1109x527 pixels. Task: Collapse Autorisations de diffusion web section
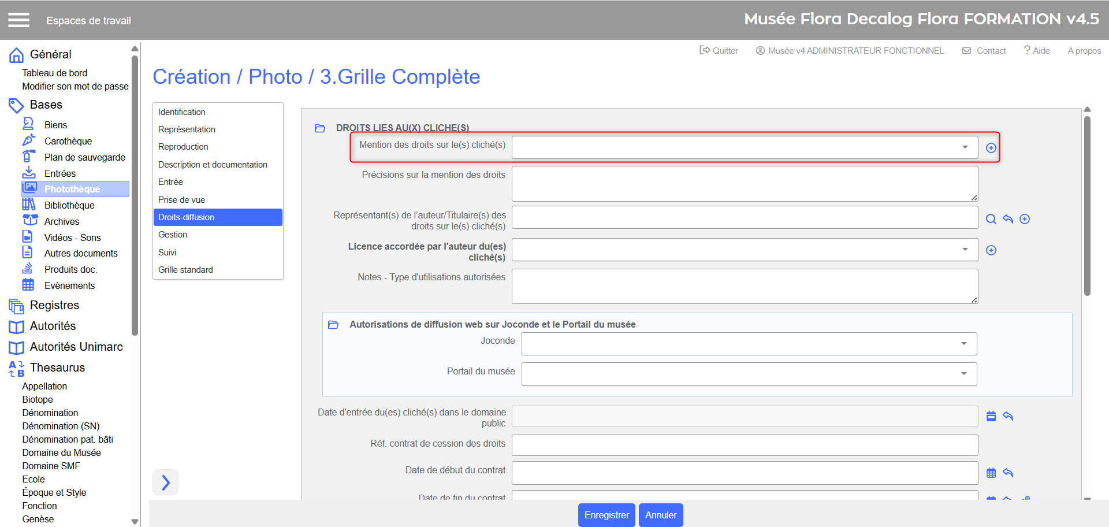click(333, 325)
